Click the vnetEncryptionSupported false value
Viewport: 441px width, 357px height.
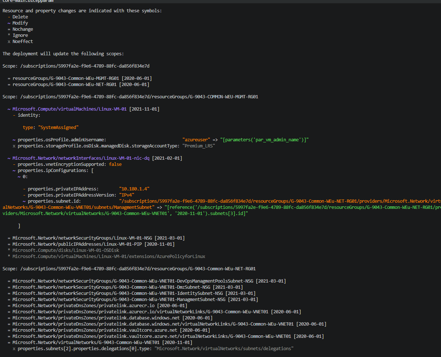tap(115, 164)
